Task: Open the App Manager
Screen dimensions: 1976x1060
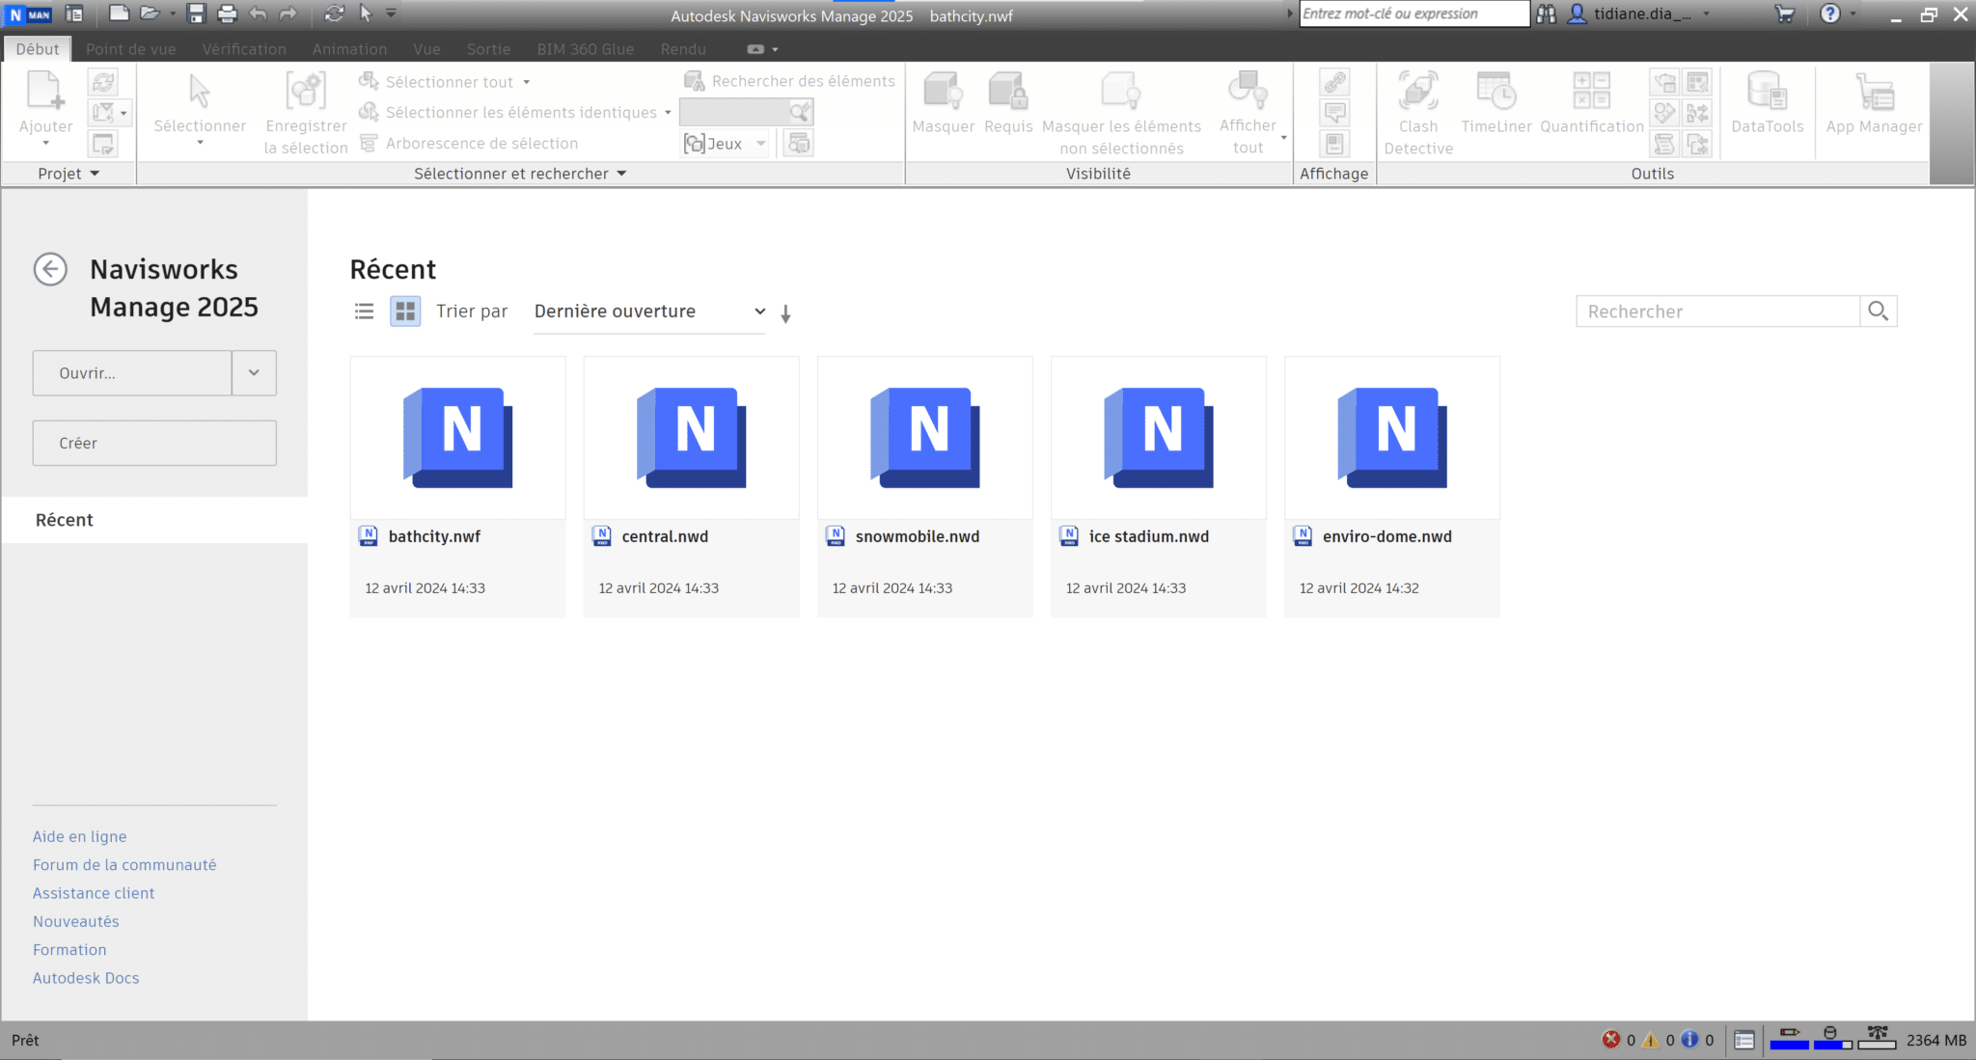Action: pos(1874,103)
